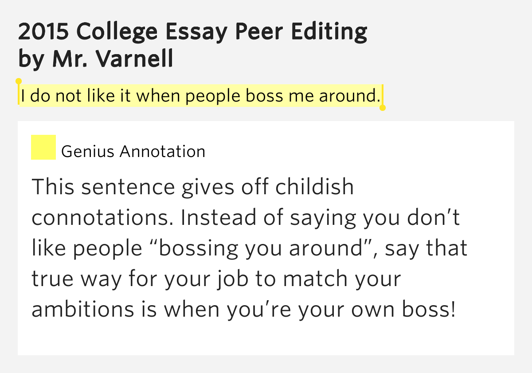
Task: Click the top-left yellow highlight handle
Action: tap(19, 82)
